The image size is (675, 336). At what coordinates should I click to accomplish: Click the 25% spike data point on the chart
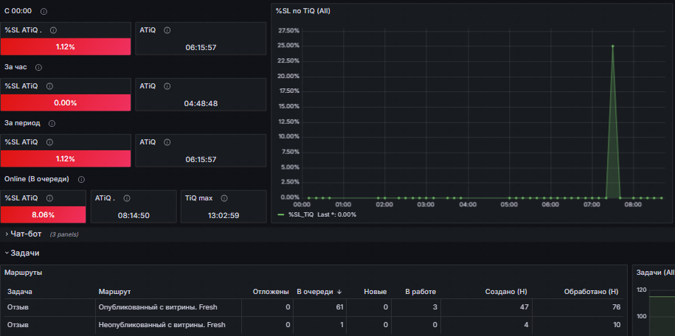[x=612, y=46]
